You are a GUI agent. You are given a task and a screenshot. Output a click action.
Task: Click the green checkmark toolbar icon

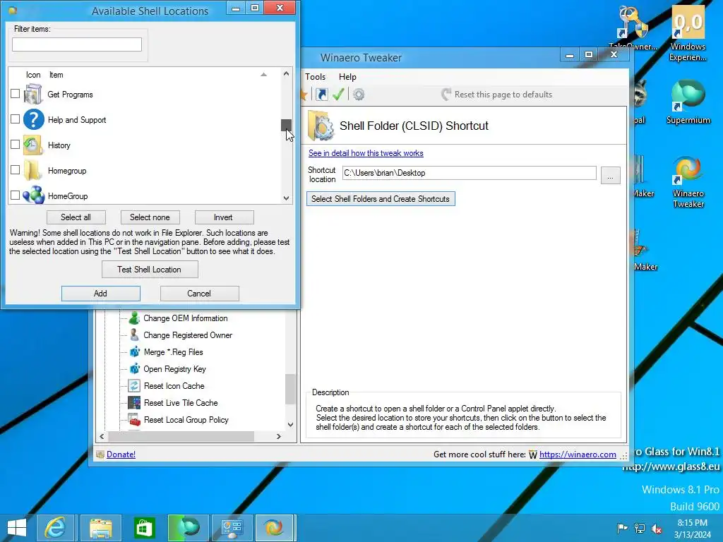(338, 95)
